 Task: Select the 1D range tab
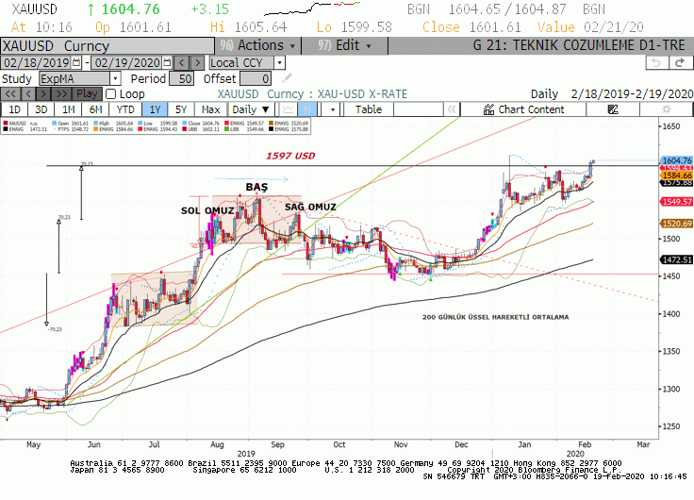coord(14,109)
